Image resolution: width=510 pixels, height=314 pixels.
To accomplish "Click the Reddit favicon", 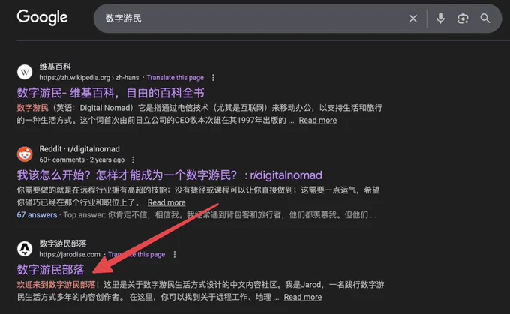I will click(25, 154).
